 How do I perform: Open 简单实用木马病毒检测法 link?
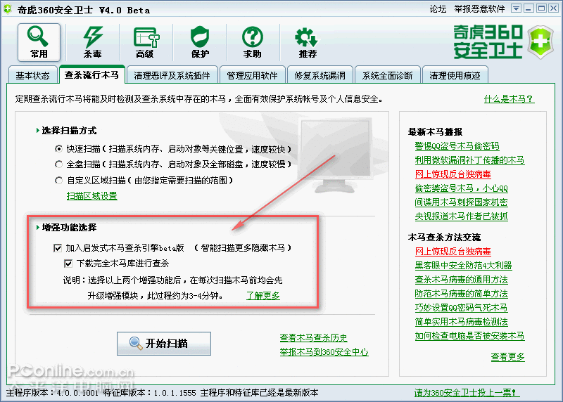462,322
